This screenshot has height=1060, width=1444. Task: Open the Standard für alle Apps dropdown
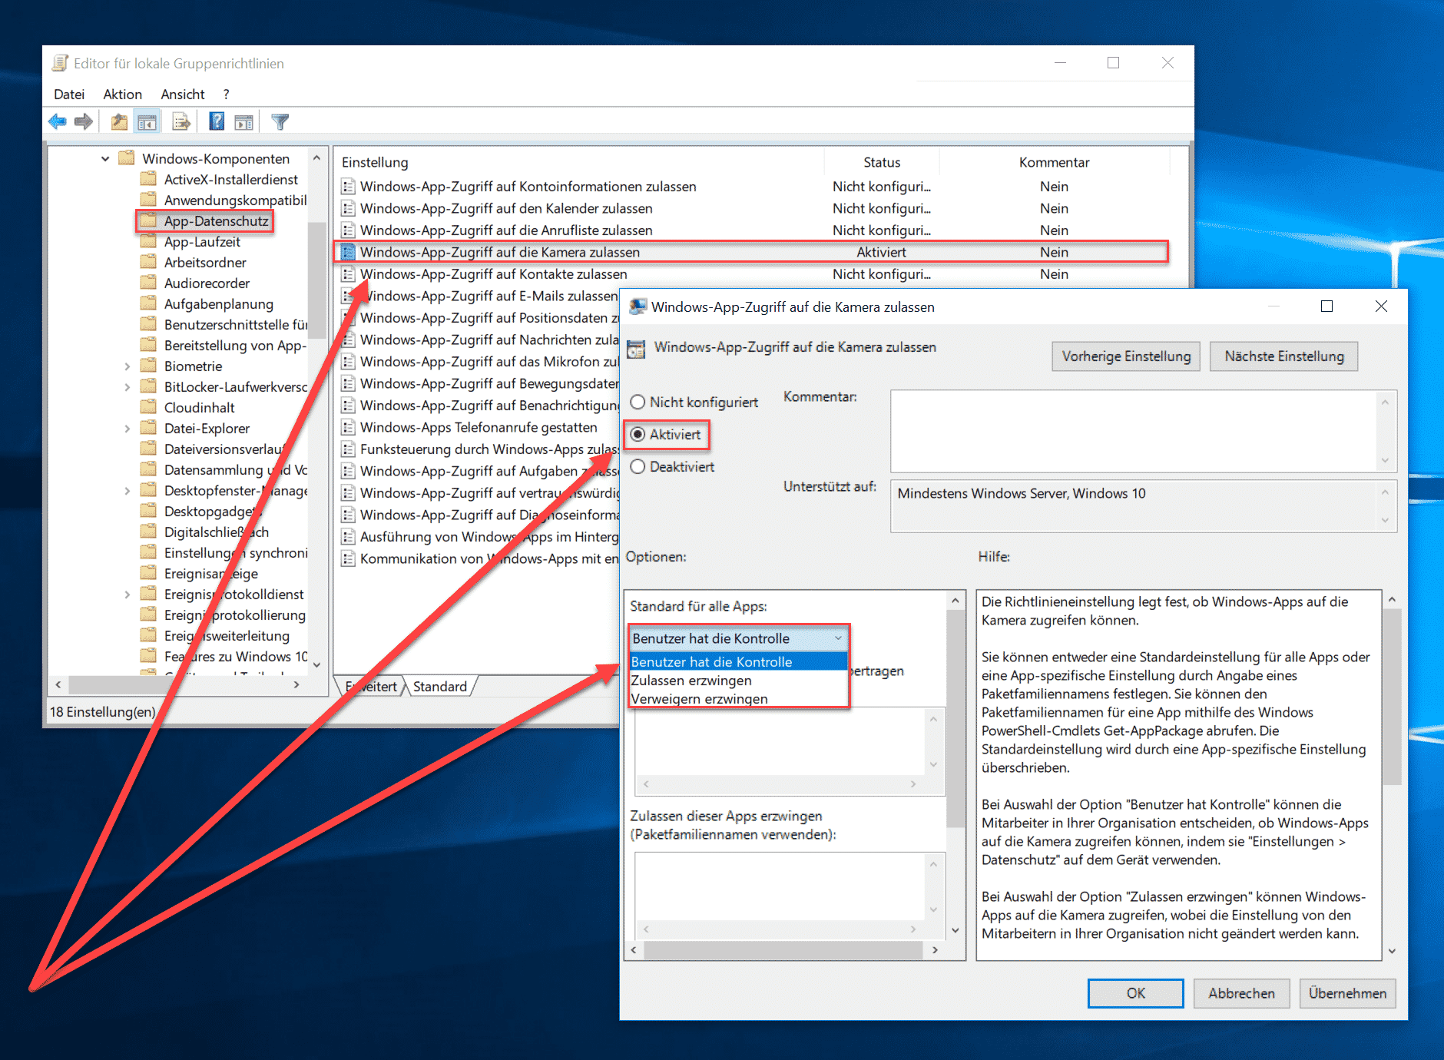739,638
